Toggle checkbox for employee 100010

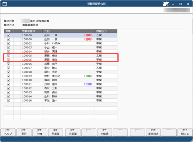pyautogui.click(x=9, y=80)
